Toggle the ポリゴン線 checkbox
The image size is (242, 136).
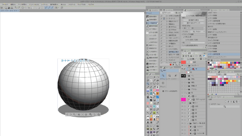coord(184,37)
